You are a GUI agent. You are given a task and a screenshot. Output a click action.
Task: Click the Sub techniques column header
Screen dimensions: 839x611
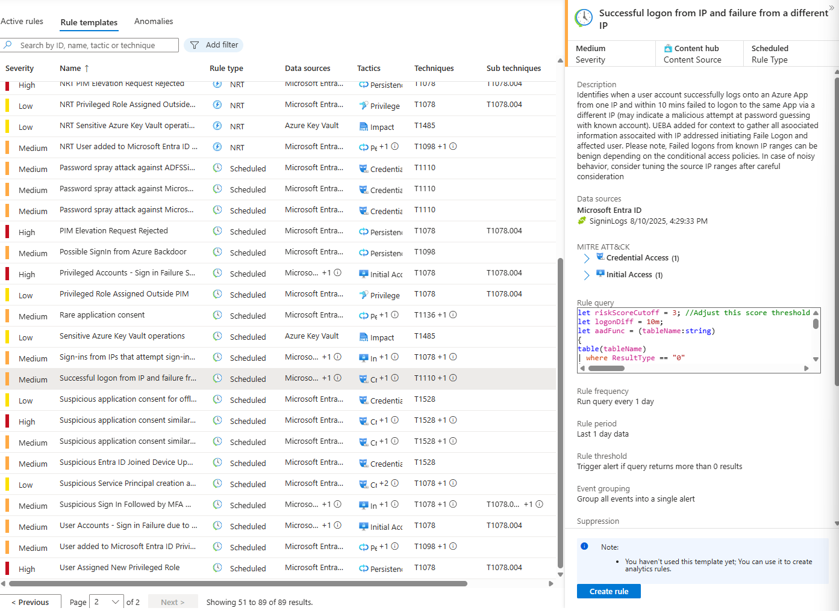click(514, 69)
